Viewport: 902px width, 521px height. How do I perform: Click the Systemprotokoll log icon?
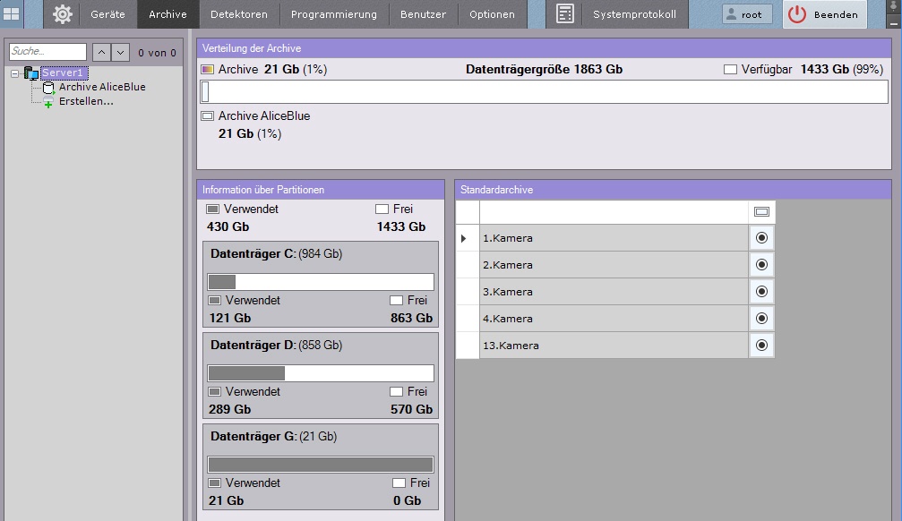click(x=564, y=14)
